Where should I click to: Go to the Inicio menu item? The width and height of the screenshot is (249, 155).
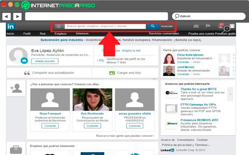pos(10,33)
